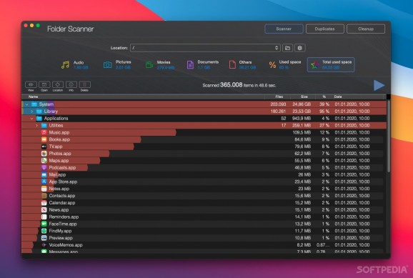The image size is (413, 278).
Task: Click the 180.261 files cell
Action: [x=278, y=111]
